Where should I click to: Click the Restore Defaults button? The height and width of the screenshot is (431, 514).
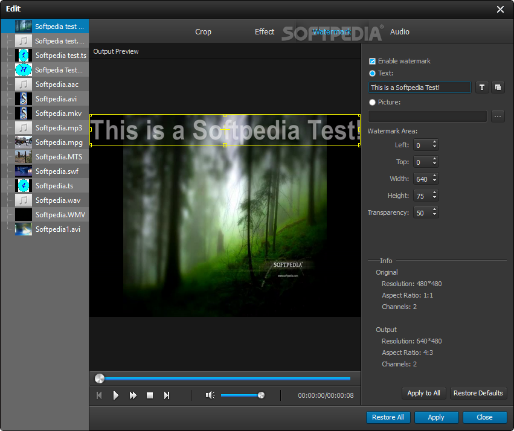coord(478,393)
